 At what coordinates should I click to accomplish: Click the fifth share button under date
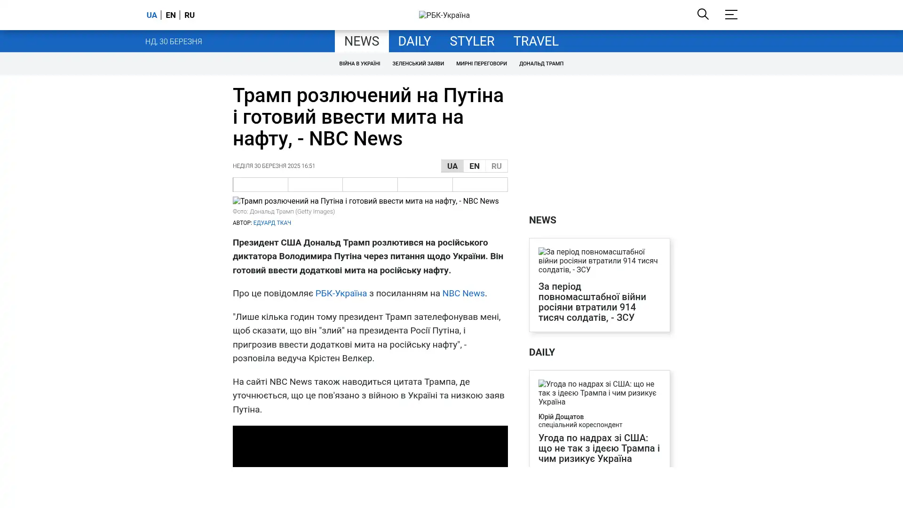480,184
